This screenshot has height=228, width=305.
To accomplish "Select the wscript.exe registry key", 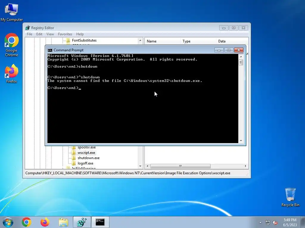I will [x=86, y=153].
